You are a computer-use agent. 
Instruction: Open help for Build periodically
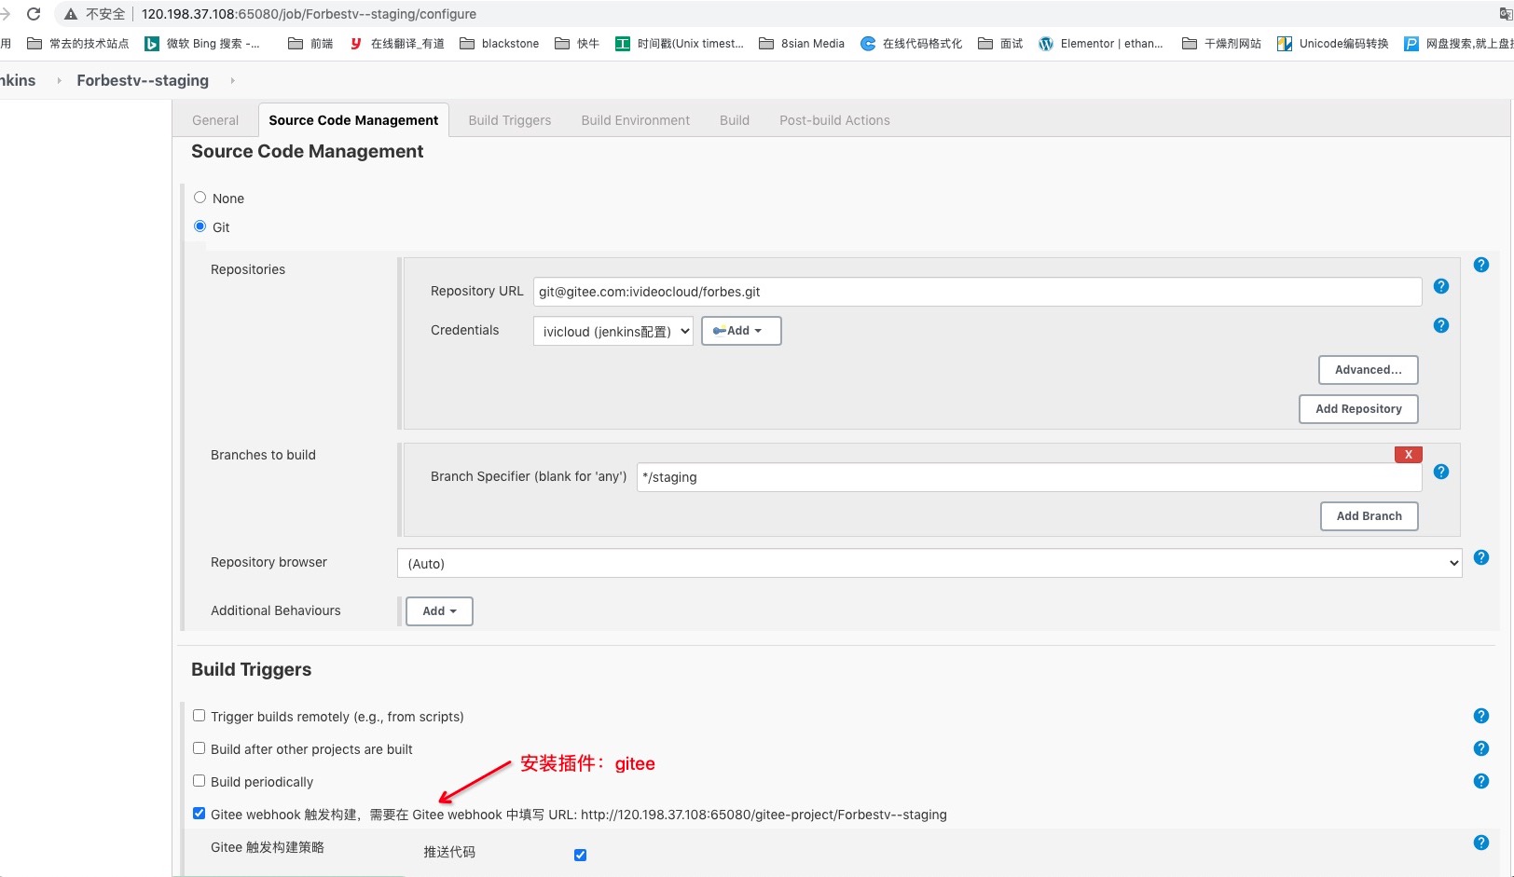pyautogui.click(x=1480, y=781)
